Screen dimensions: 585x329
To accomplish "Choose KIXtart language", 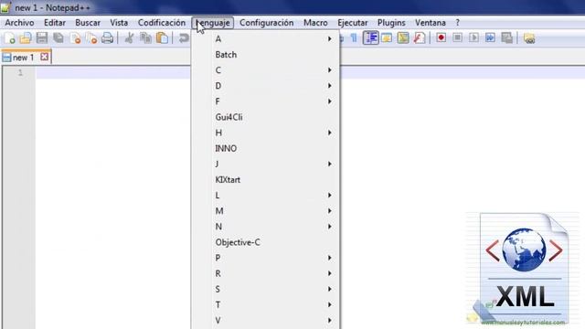I will (266, 180).
